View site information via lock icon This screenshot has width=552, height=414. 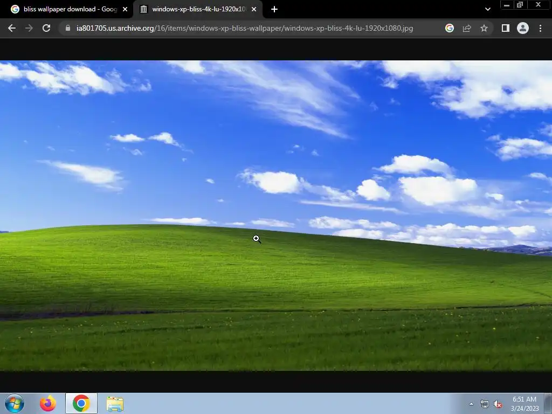click(x=68, y=28)
